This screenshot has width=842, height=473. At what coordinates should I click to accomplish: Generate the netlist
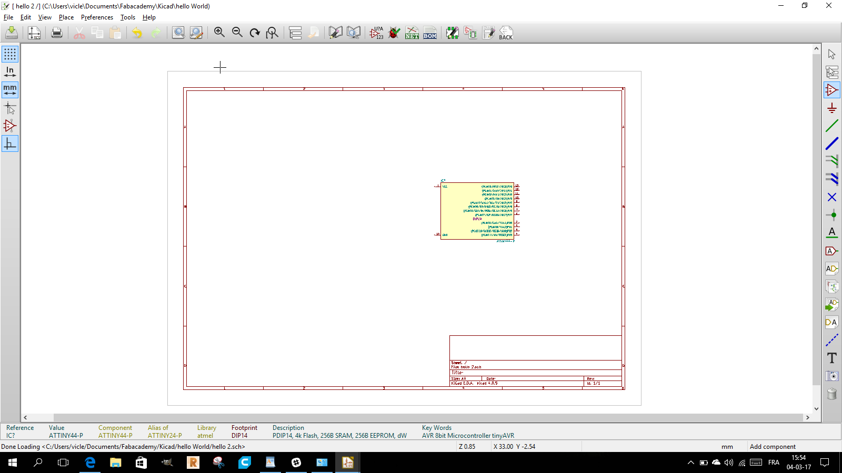(x=412, y=33)
